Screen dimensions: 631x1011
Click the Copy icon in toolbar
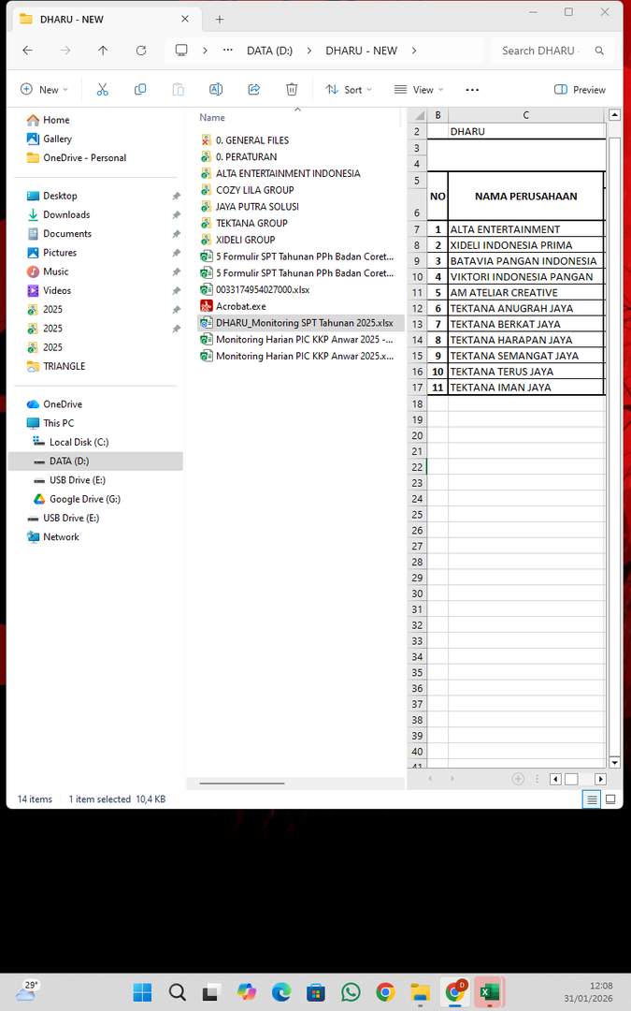[140, 90]
